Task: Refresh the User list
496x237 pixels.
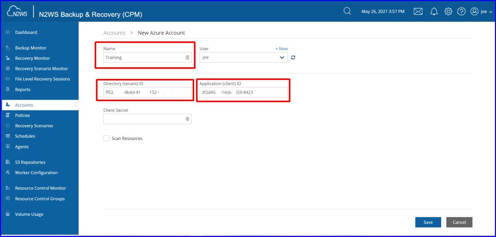Action: (293, 58)
